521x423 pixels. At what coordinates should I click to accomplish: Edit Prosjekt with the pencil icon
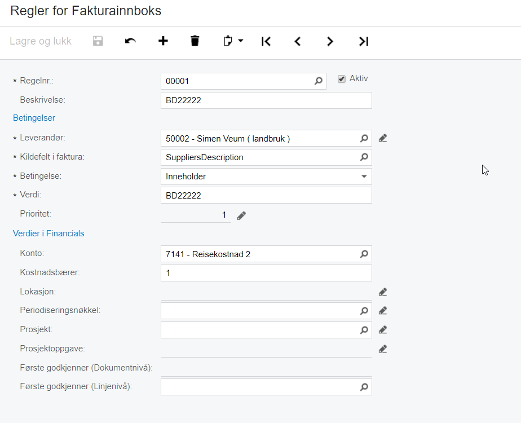coord(383,330)
